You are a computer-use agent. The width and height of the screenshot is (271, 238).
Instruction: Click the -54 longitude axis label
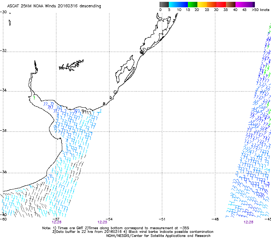[x=109, y=219]
